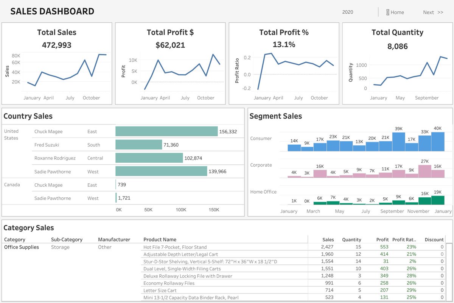Select Sadie Pawthorne West bar 139,966
Viewport: 454px width, 303px height.
(161, 171)
